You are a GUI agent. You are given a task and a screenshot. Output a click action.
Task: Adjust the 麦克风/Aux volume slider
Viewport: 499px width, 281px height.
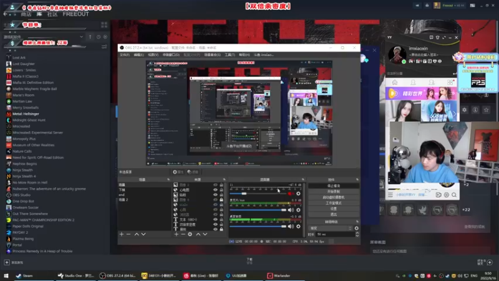coord(258,210)
